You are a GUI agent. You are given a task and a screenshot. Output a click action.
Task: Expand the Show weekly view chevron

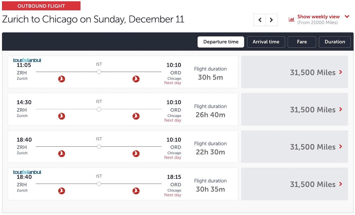[x=347, y=17]
